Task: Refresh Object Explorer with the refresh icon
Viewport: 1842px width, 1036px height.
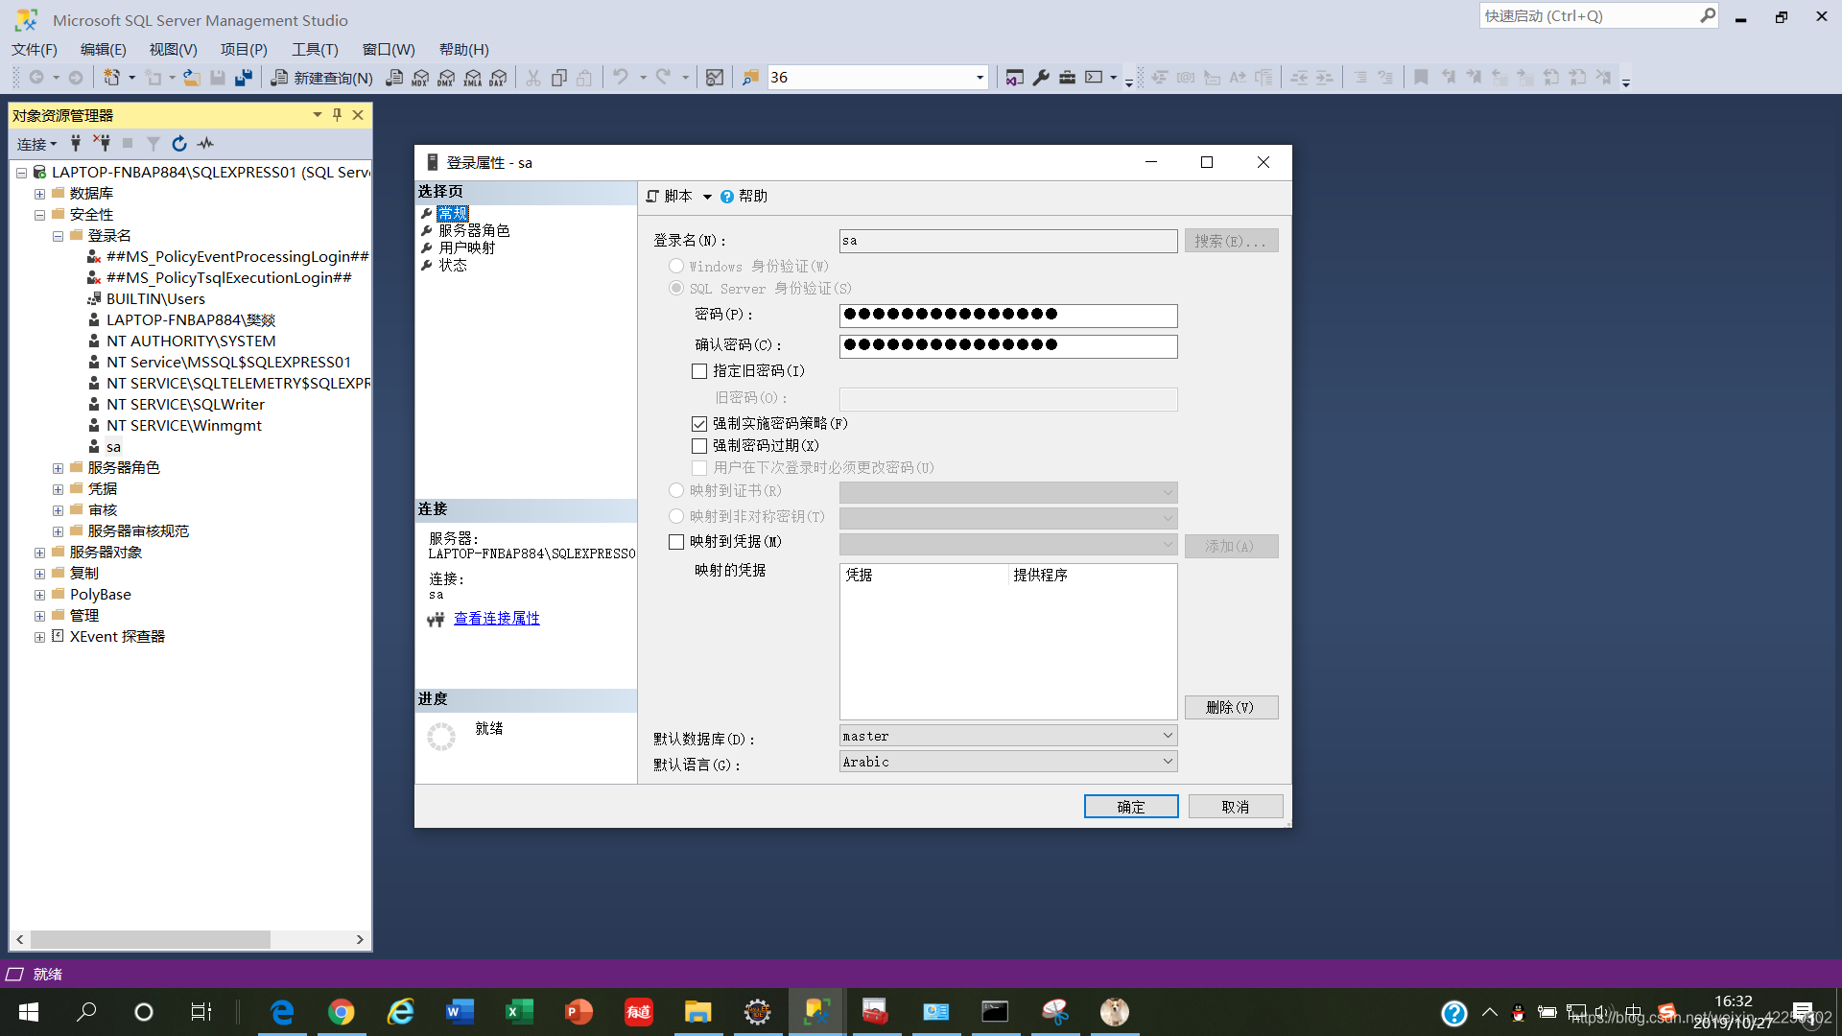Action: pyautogui.click(x=179, y=144)
